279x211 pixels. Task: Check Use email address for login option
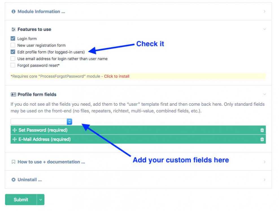(x=13, y=59)
